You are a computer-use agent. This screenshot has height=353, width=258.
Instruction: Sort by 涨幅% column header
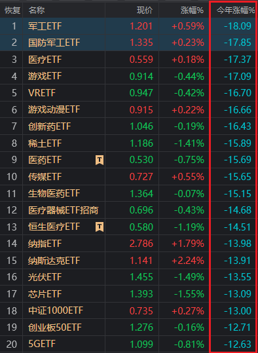point(192,10)
